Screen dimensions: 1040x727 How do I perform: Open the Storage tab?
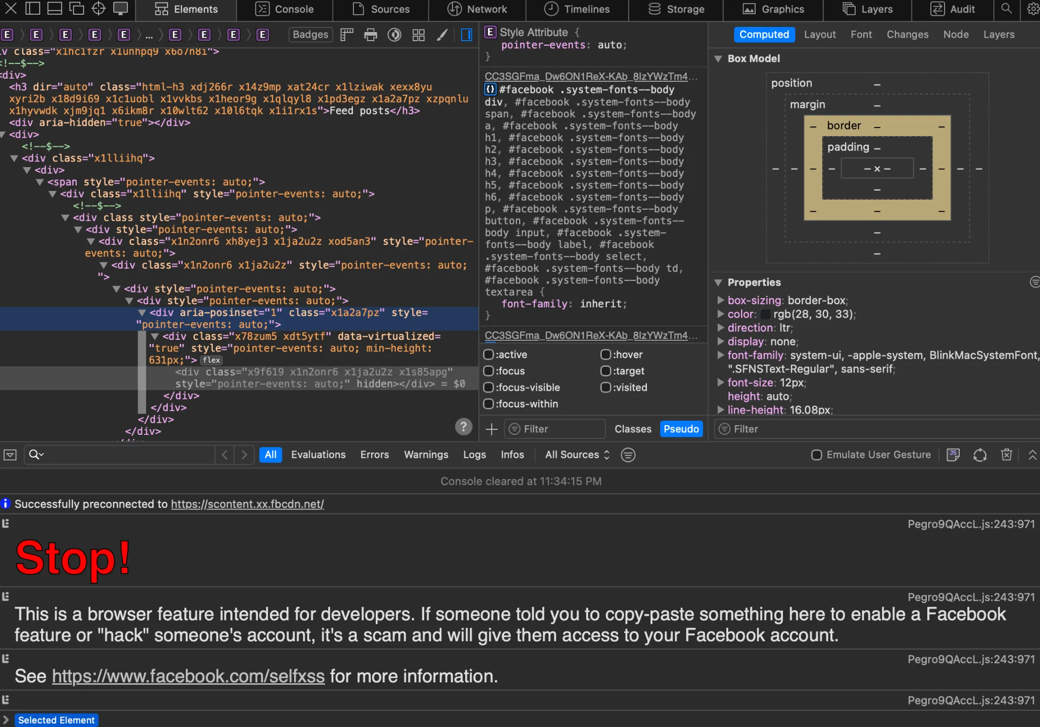676,9
